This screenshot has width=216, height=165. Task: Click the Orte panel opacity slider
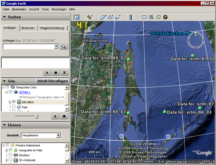coord(36,116)
